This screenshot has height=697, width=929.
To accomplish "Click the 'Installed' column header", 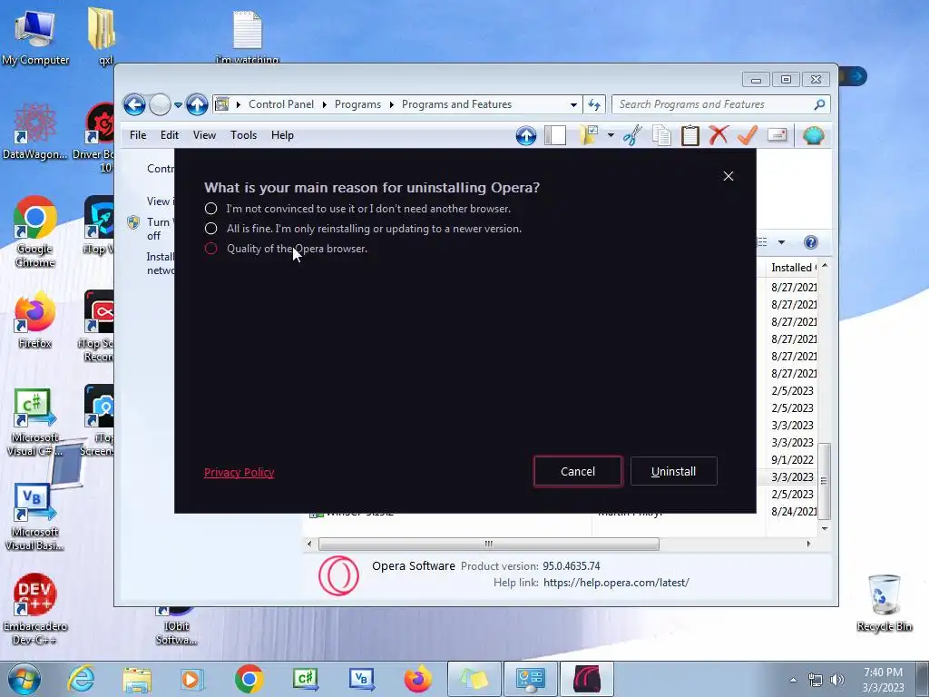I will point(792,268).
